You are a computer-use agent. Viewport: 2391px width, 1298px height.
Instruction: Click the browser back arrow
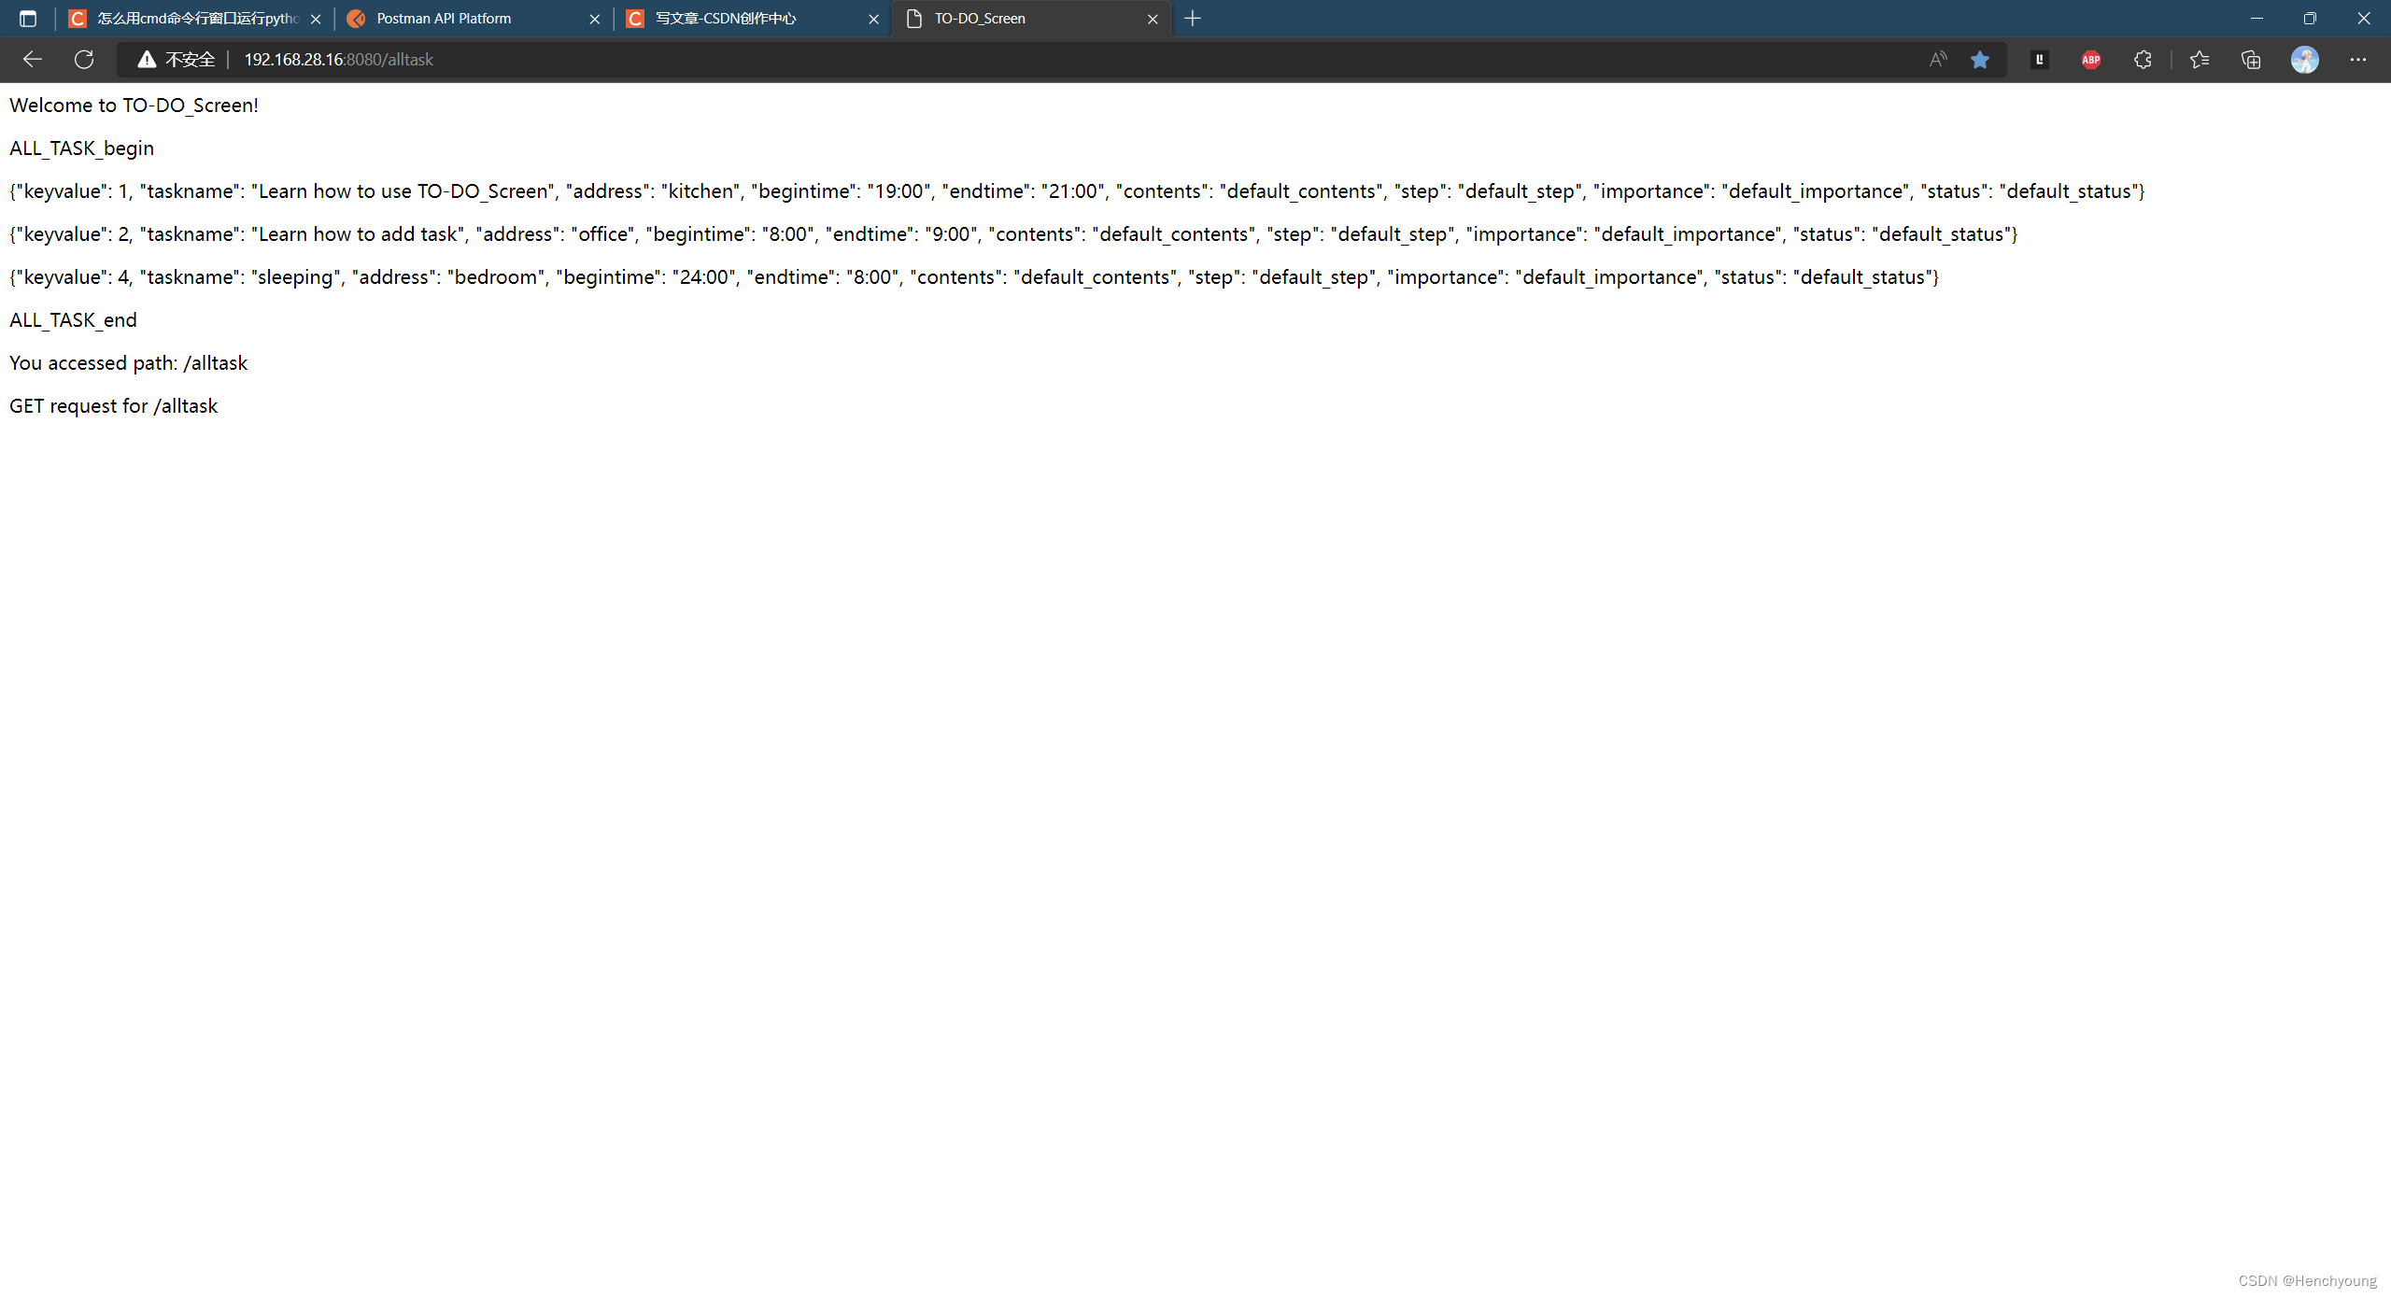[33, 60]
